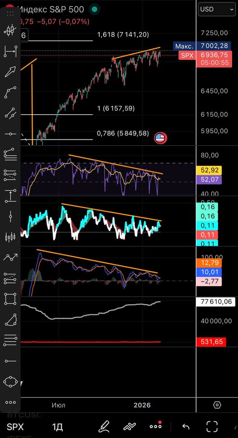Tap the red oscillator value label 0,11
The width and height of the screenshot is (238, 438).
(207, 235)
